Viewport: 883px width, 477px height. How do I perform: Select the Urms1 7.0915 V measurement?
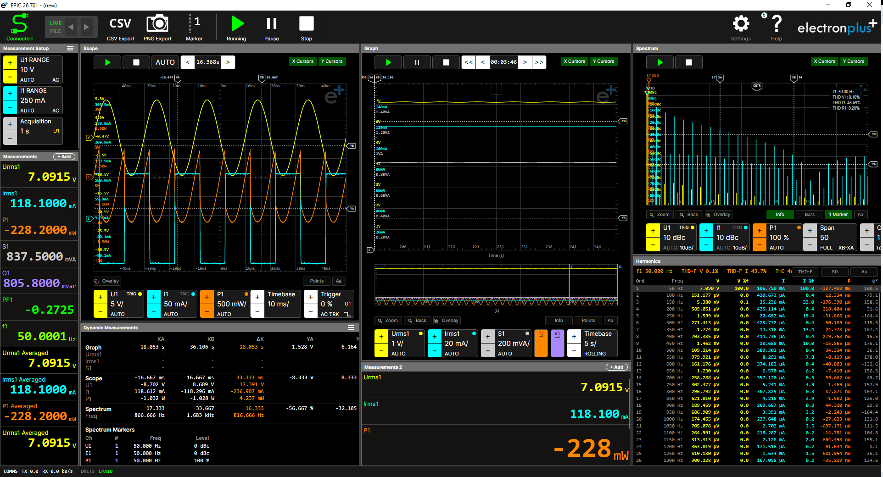[39, 173]
